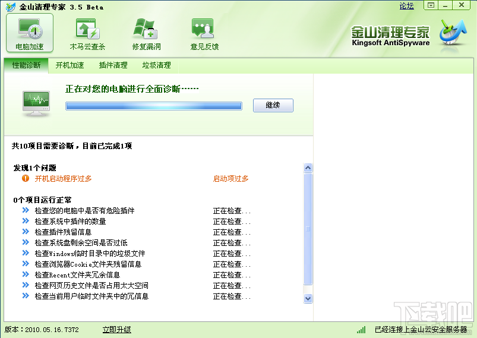Select row 检查插件残留信息
The image size is (477, 338).
(x=136, y=232)
